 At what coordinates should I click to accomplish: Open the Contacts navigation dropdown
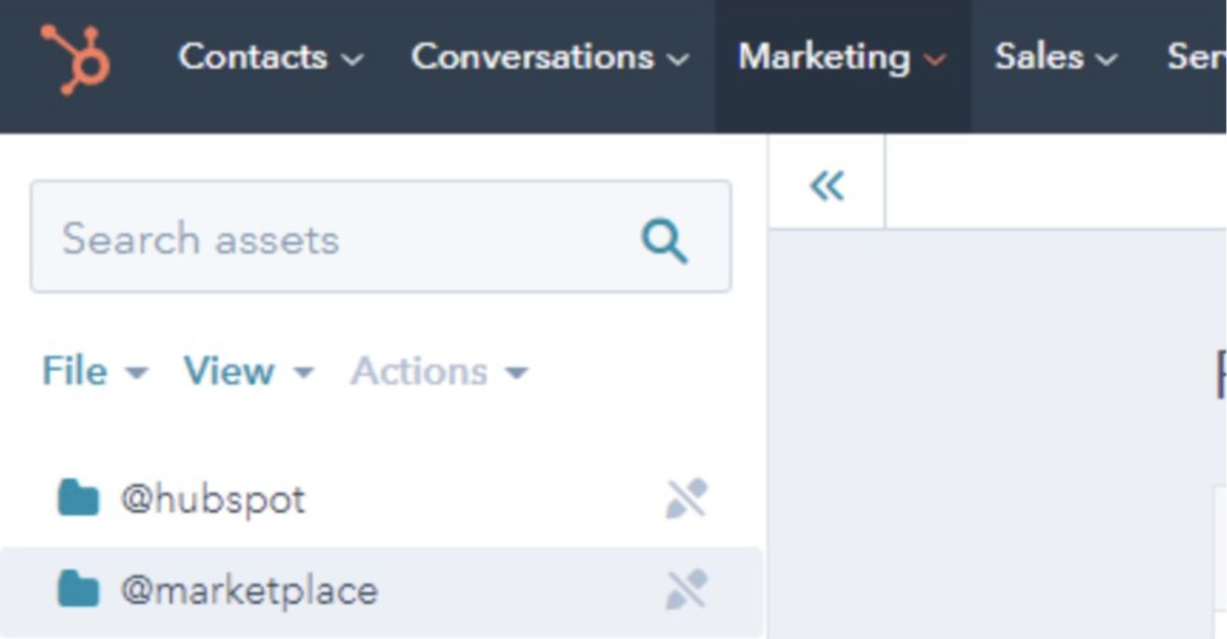(270, 58)
